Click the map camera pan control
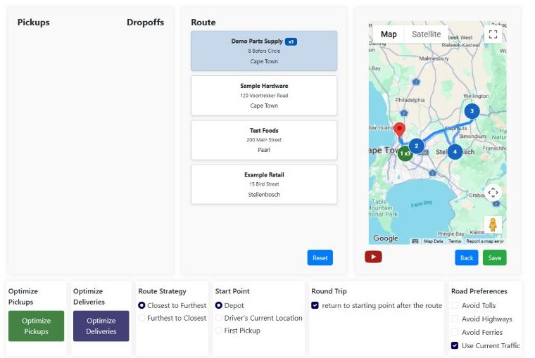This screenshot has width=535, height=358. click(493, 193)
